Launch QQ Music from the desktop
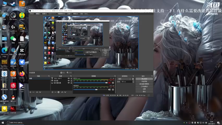 [22, 16]
